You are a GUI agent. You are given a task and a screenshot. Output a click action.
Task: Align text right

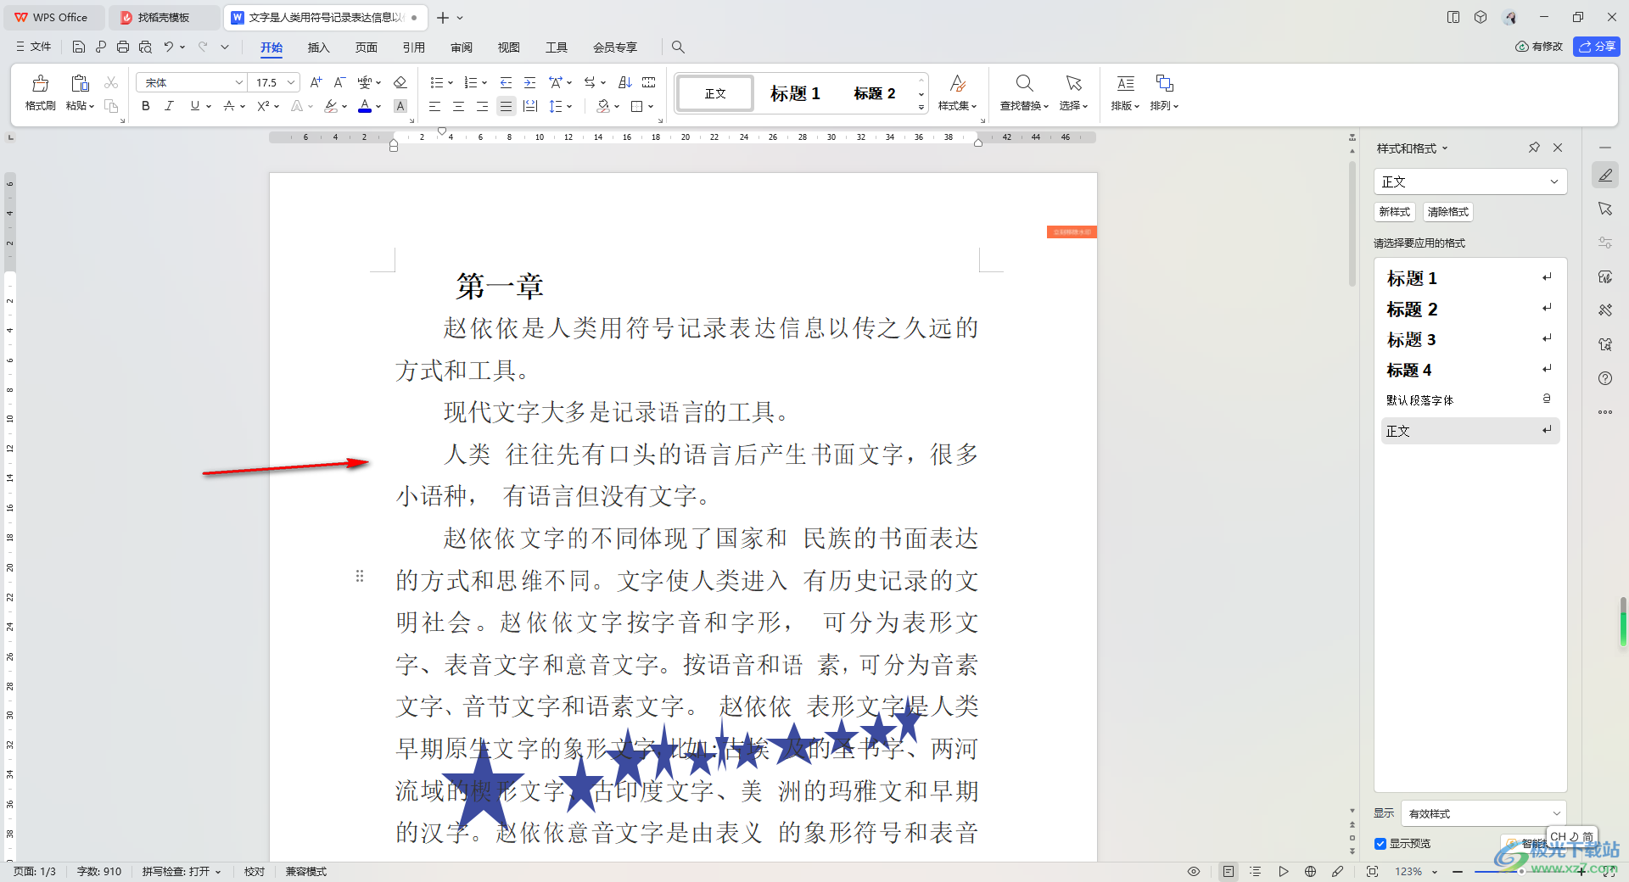[482, 106]
